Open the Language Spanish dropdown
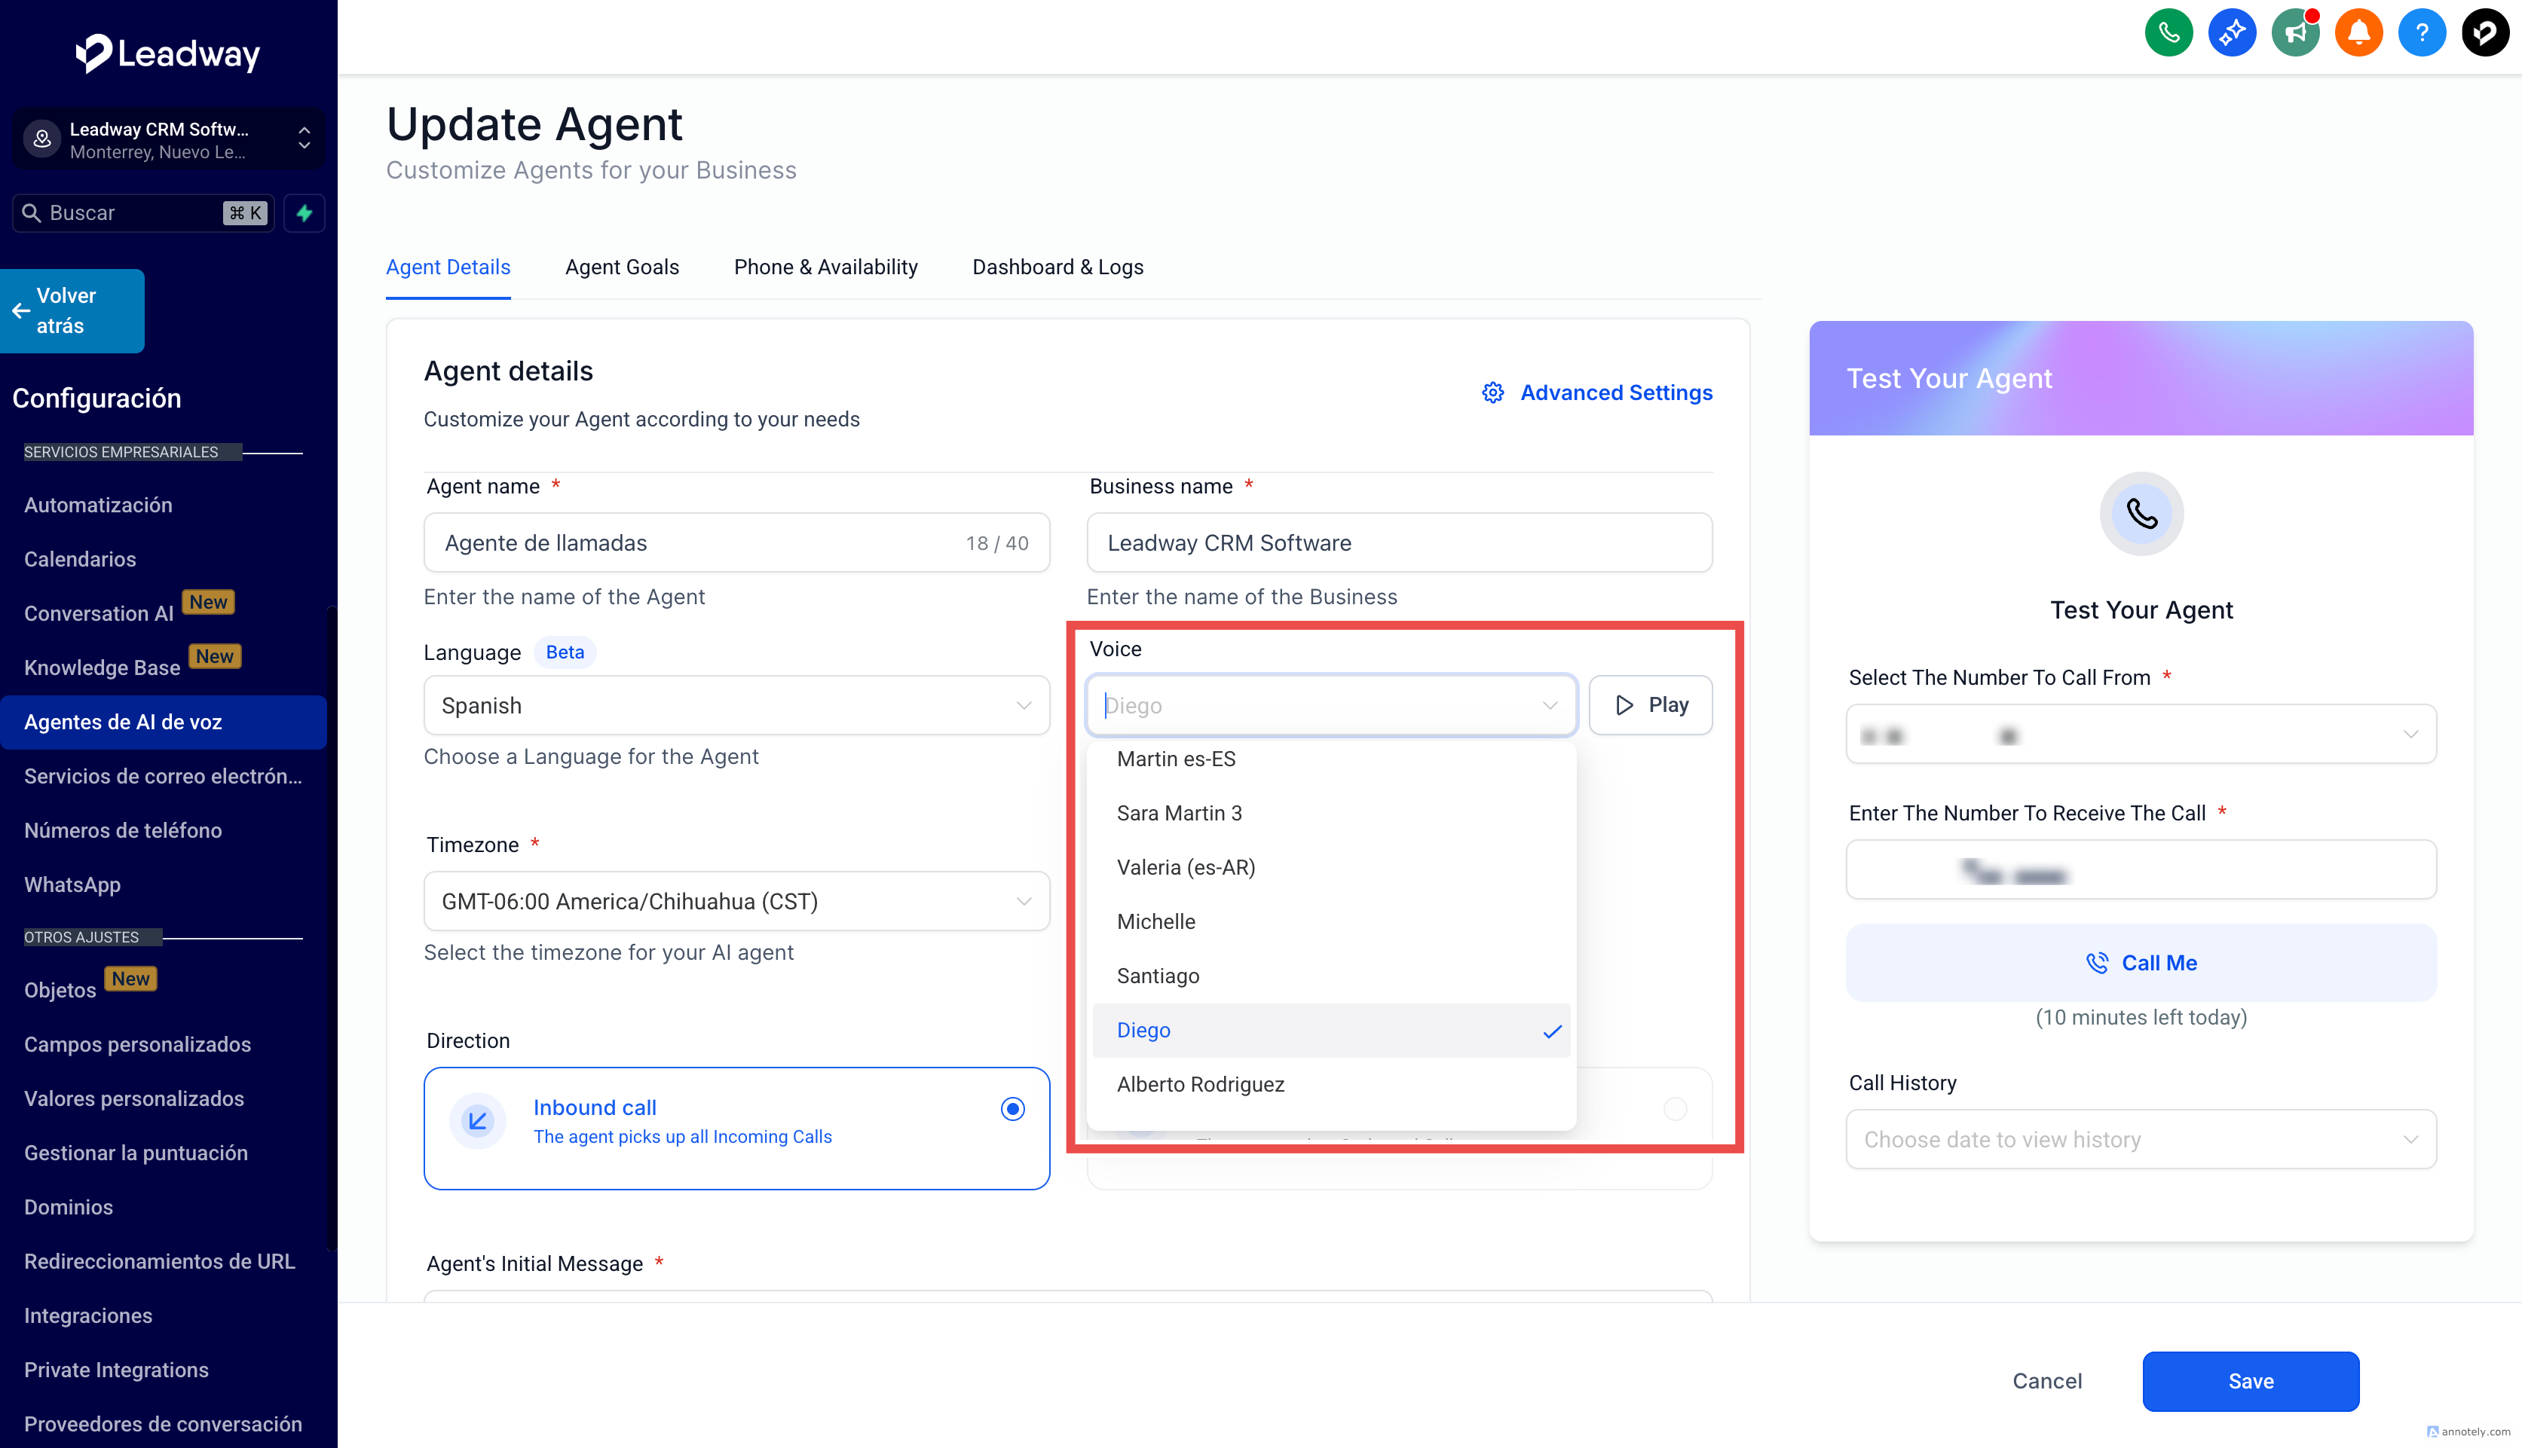The height and width of the screenshot is (1448, 2522). tap(736, 705)
